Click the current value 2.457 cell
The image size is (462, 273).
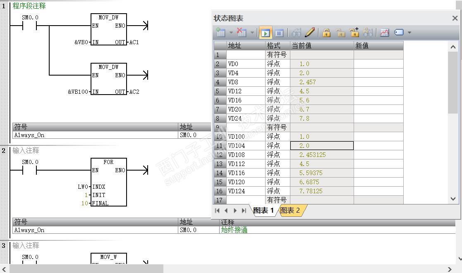[322, 82]
